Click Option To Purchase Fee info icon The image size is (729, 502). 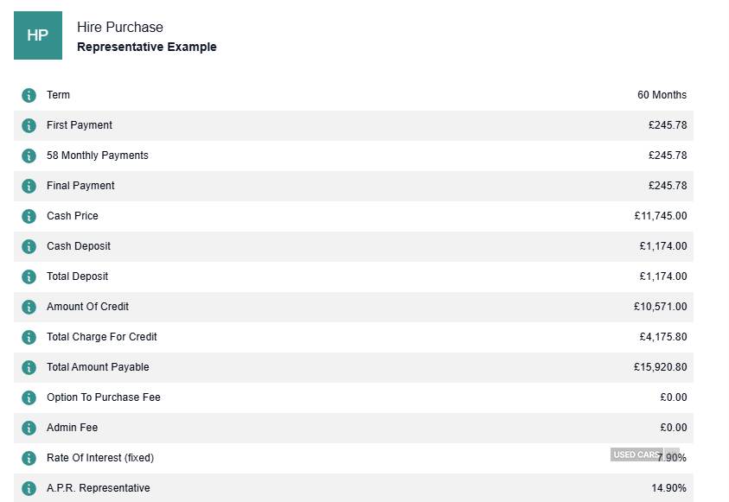point(29,397)
